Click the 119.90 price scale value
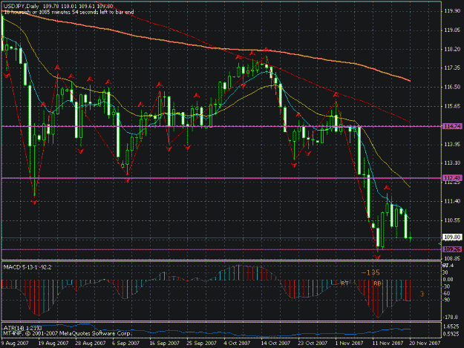Screen dimensions: 464x348 pos(452,11)
